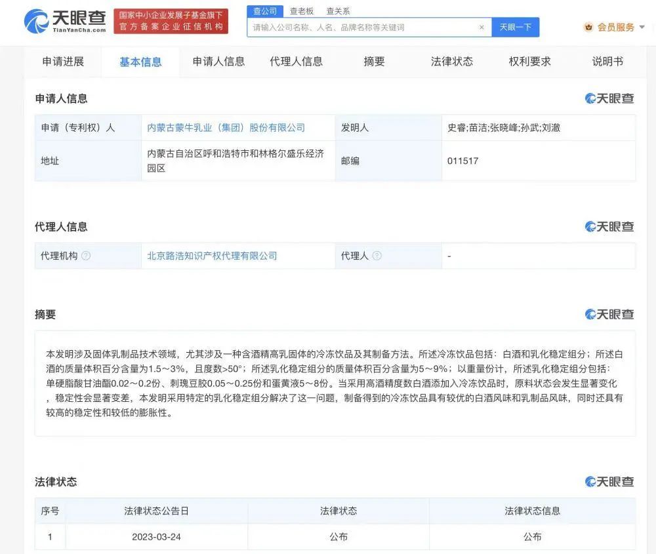Click the 邮编 label cell
This screenshot has width=656, height=554.
tap(388, 161)
